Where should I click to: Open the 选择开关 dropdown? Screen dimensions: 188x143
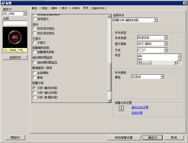click(x=156, y=20)
